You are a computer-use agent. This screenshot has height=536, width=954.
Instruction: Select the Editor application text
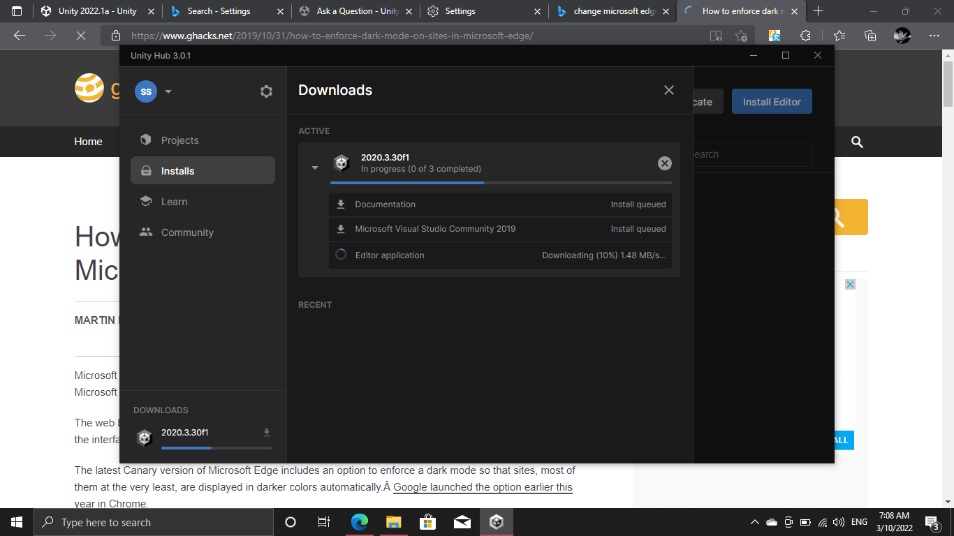tap(390, 255)
